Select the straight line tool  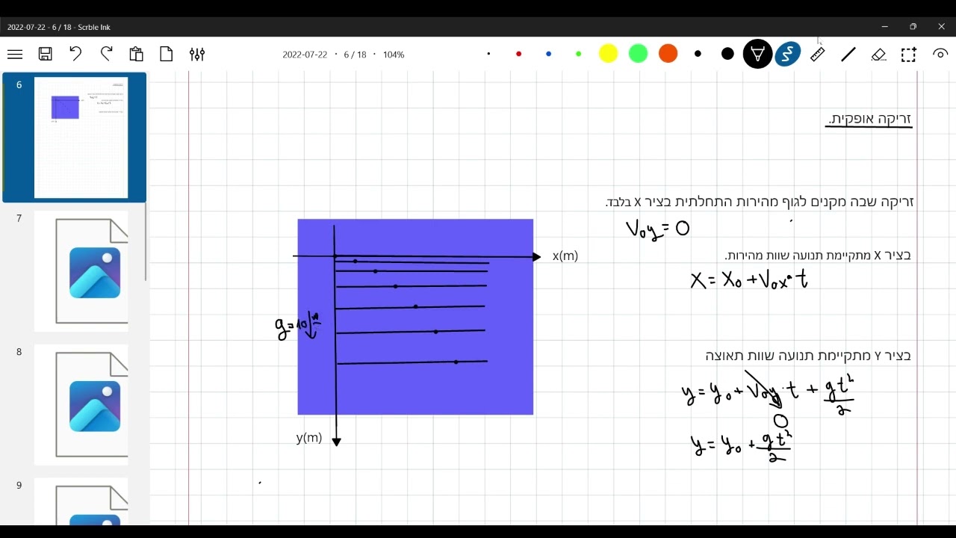coord(848,55)
